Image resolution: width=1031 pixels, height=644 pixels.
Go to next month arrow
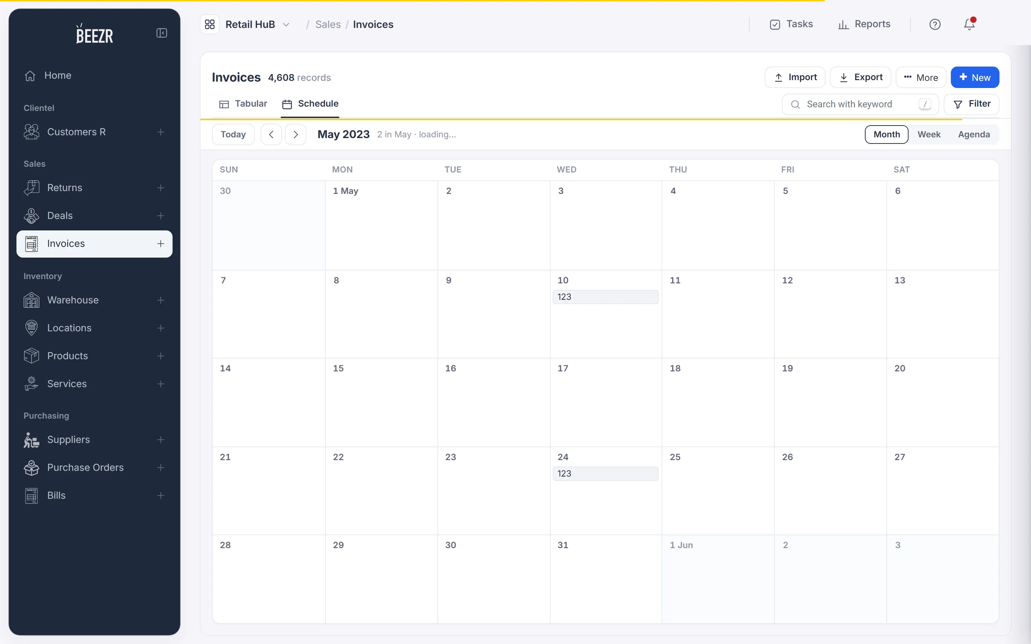[296, 135]
